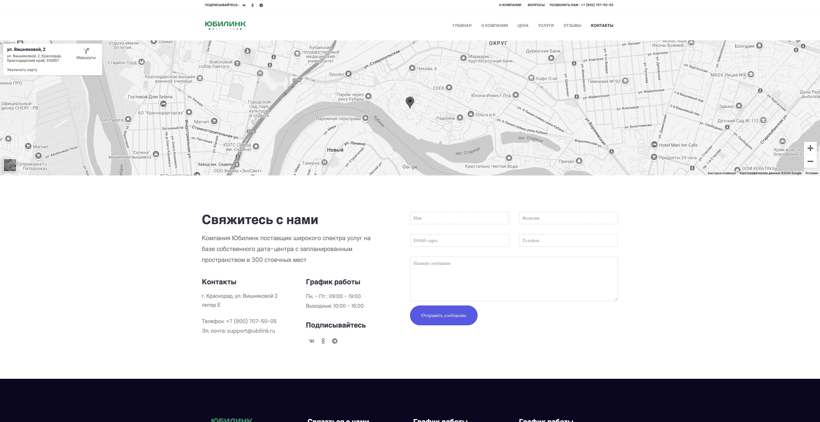Click the Увеличить карту link

[x=22, y=70]
